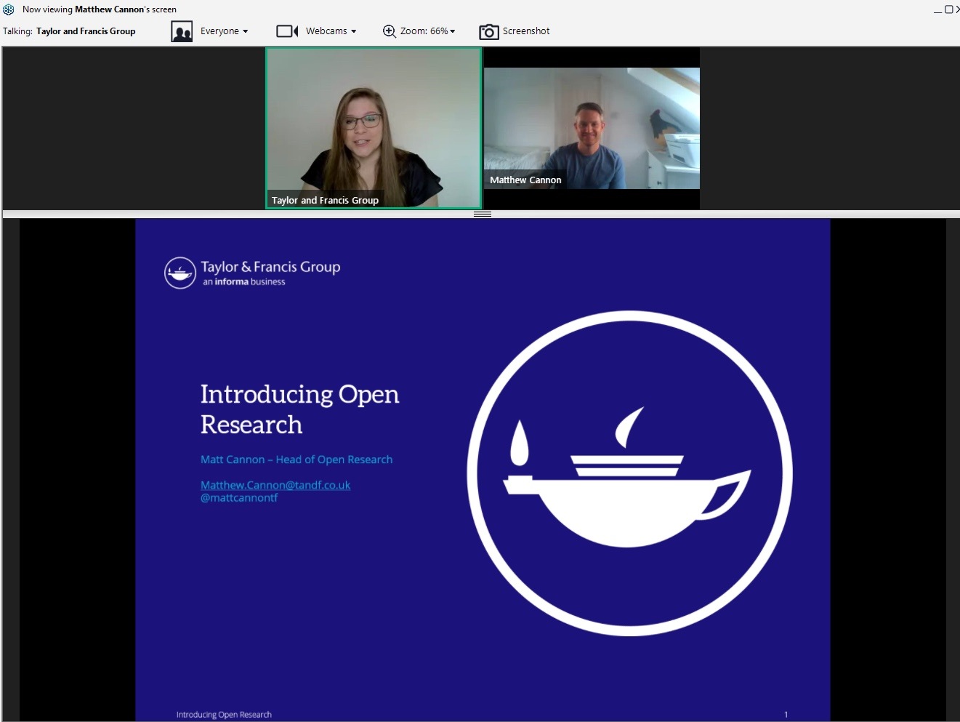Image resolution: width=960 pixels, height=722 pixels.
Task: Maximize the viewer window
Action: point(948,9)
